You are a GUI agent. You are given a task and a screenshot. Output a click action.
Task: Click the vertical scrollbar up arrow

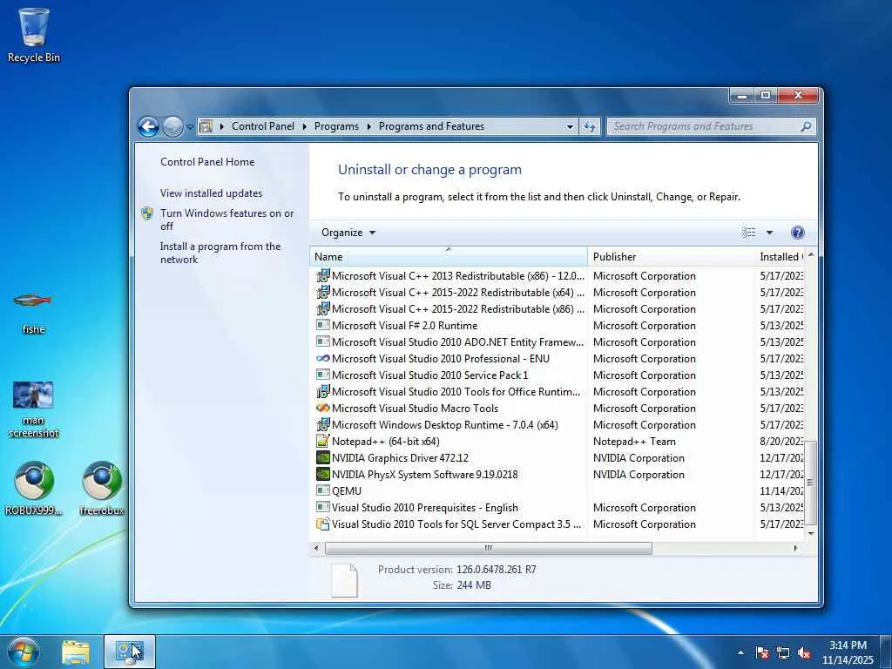point(811,255)
